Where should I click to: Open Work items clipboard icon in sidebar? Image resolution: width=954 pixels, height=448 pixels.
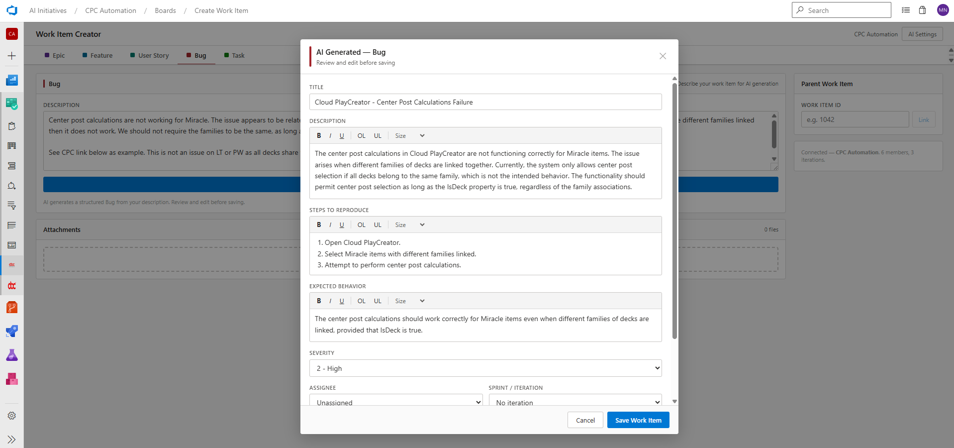click(x=12, y=126)
